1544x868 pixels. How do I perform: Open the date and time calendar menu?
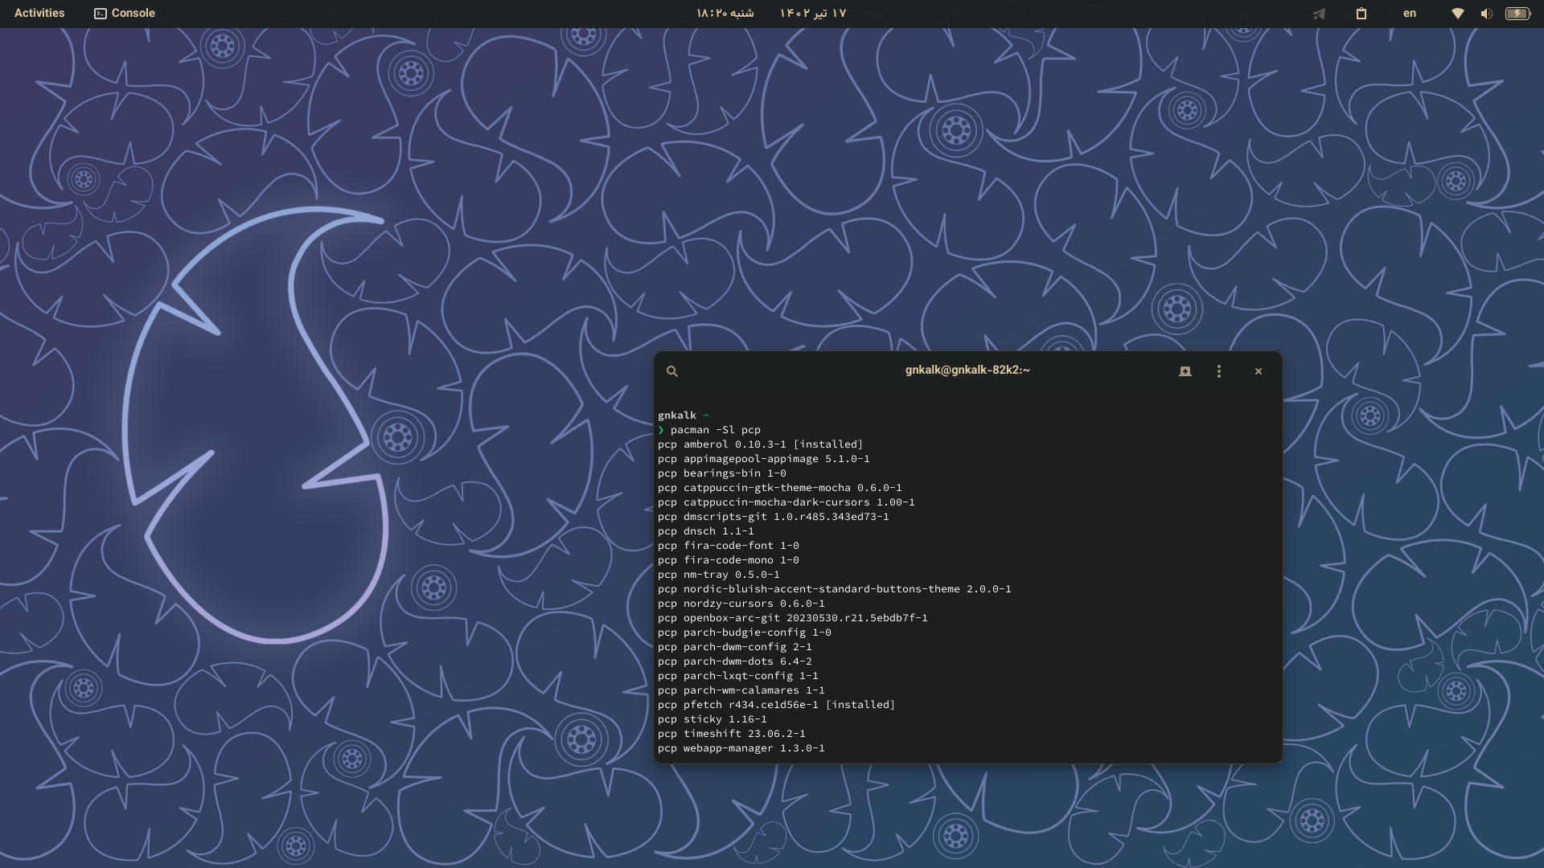(x=770, y=14)
